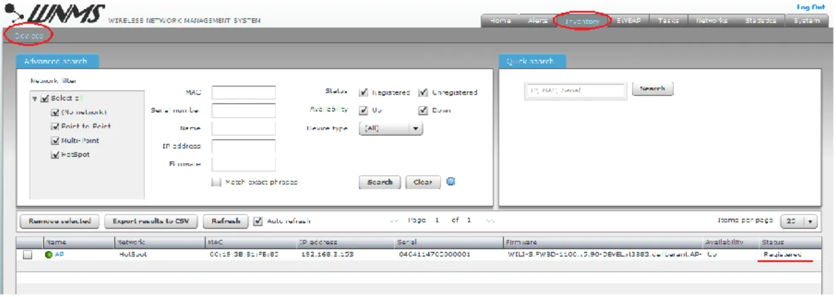Sort by the Network column header
The image size is (836, 297).
pyautogui.click(x=160, y=242)
